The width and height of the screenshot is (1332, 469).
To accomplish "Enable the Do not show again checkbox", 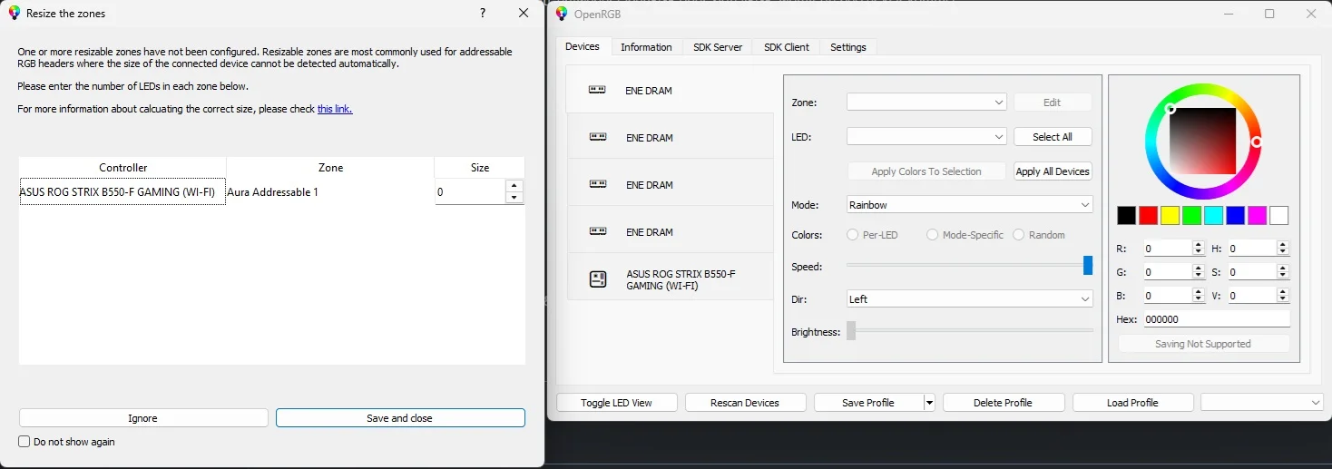I will tap(24, 442).
